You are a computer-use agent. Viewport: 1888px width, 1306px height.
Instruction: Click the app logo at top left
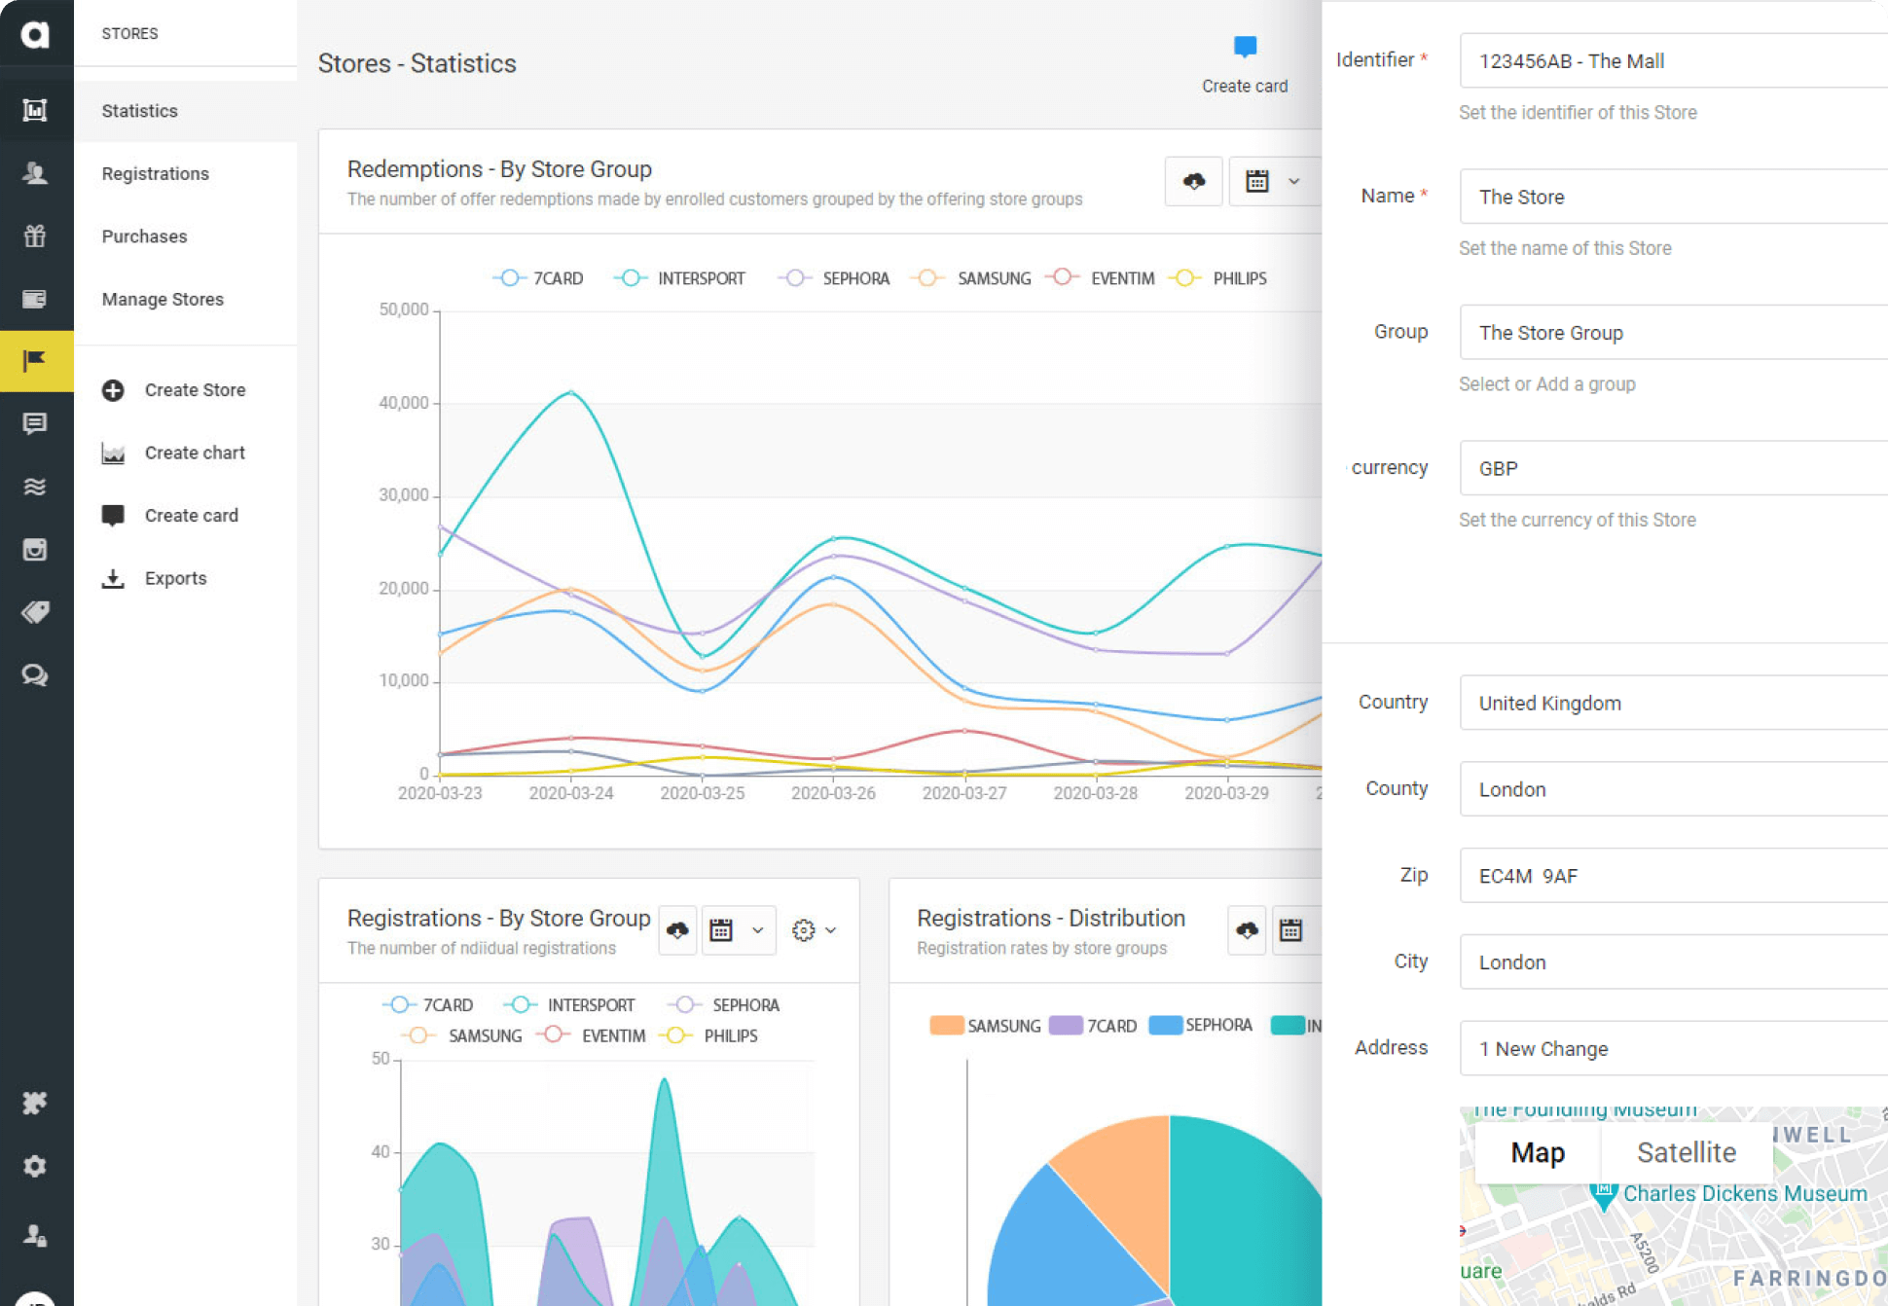[35, 34]
